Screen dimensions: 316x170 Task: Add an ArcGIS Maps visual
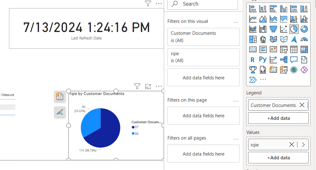coord(294,70)
